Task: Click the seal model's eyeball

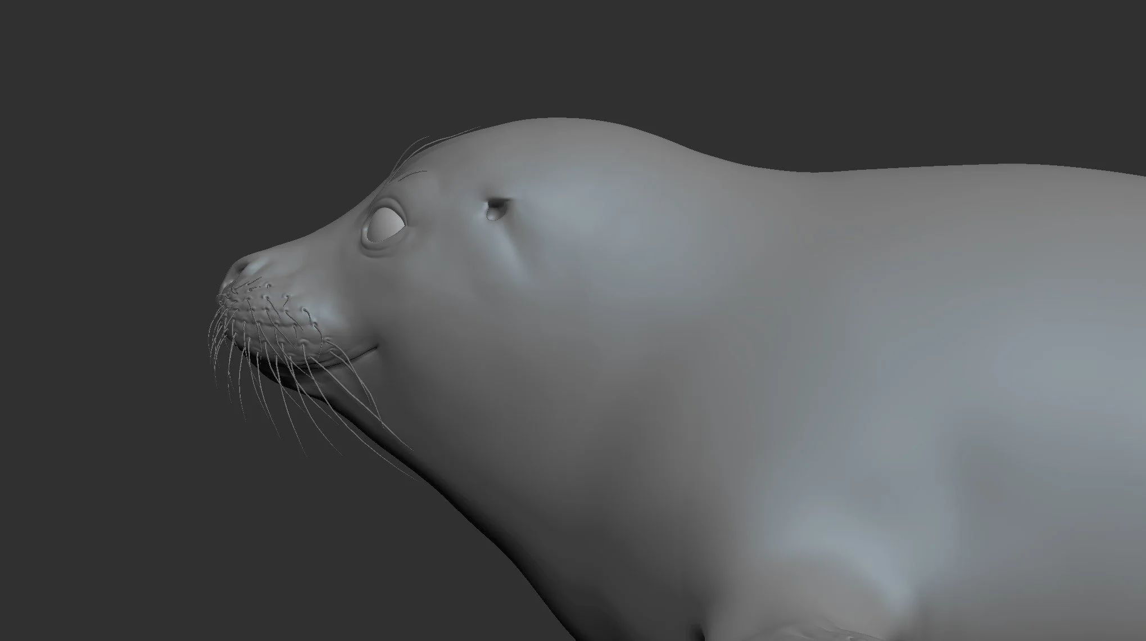Action: [386, 225]
